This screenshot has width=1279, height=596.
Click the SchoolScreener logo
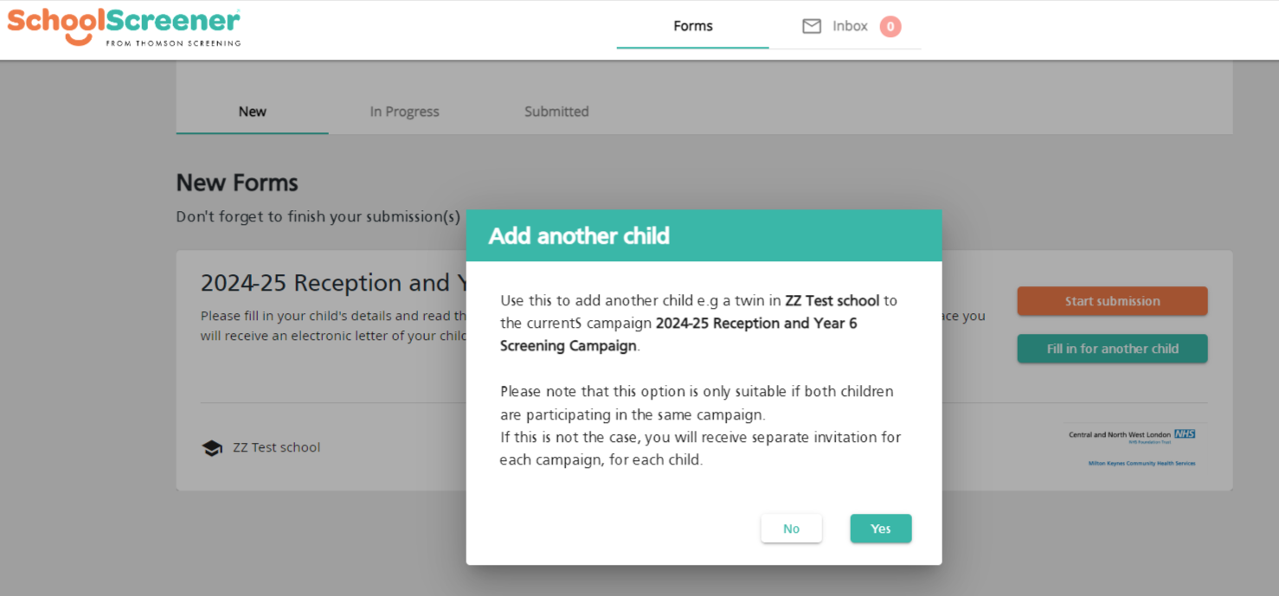pyautogui.click(x=124, y=27)
